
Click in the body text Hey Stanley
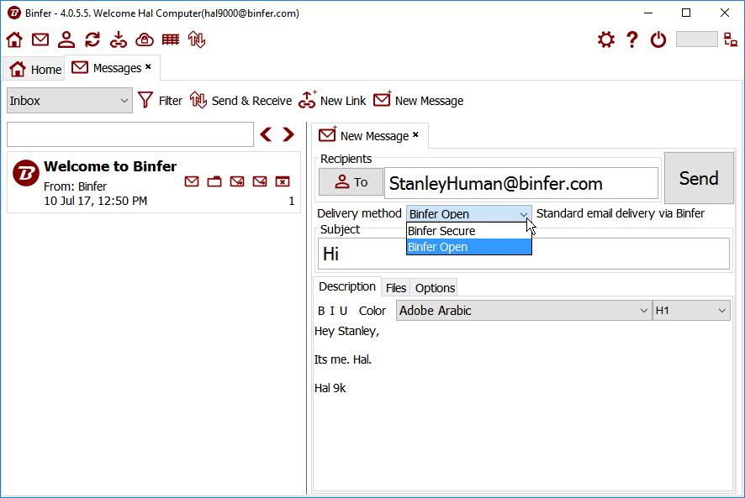346,331
